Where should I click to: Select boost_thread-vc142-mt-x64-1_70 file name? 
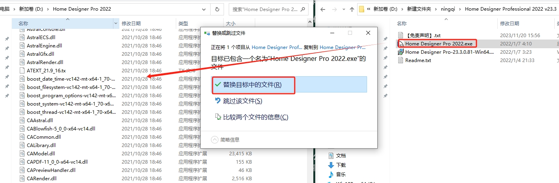pos(71,112)
